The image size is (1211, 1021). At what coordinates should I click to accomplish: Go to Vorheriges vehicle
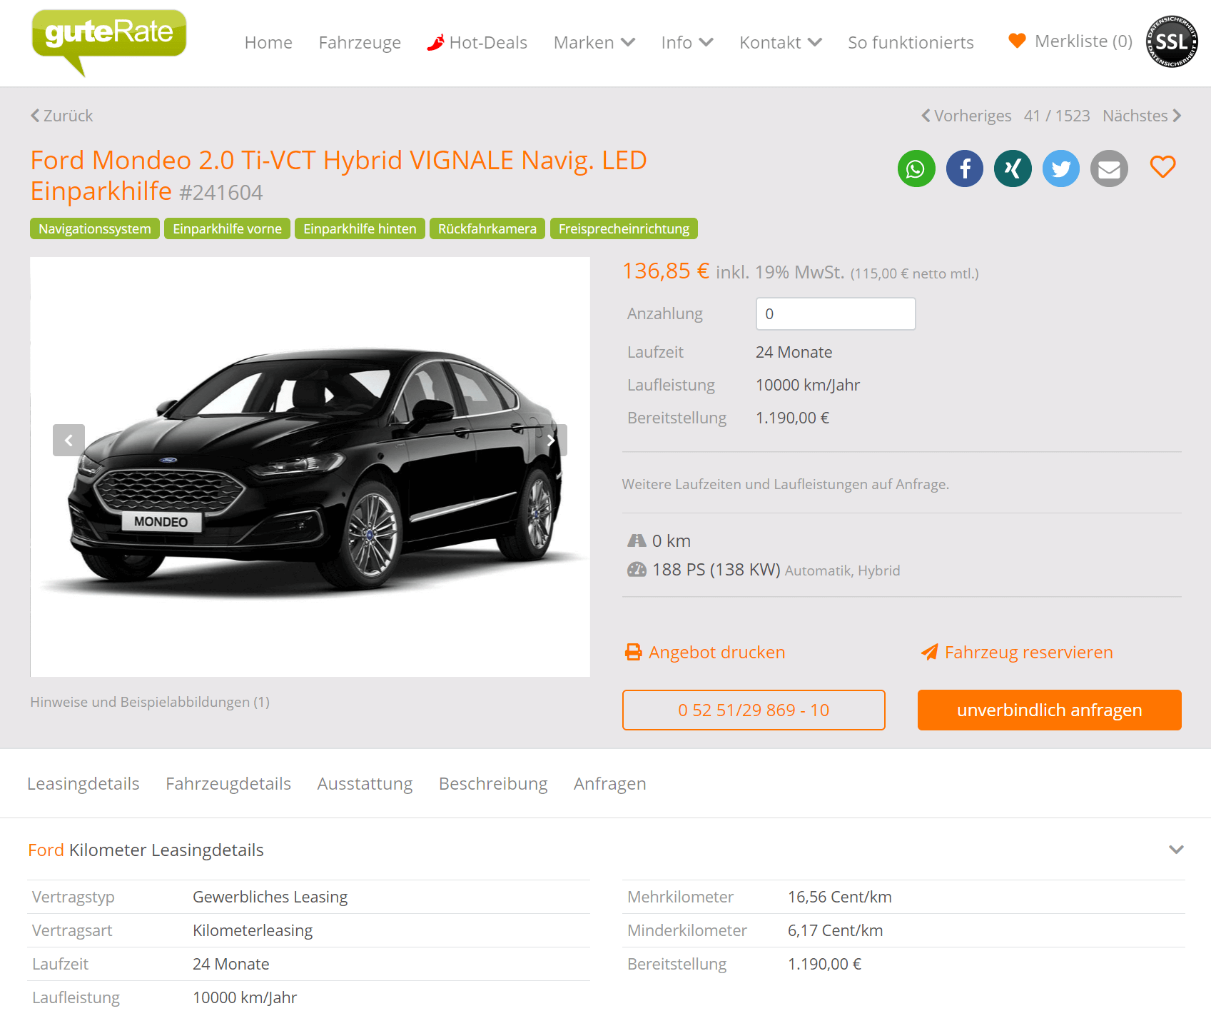966,116
